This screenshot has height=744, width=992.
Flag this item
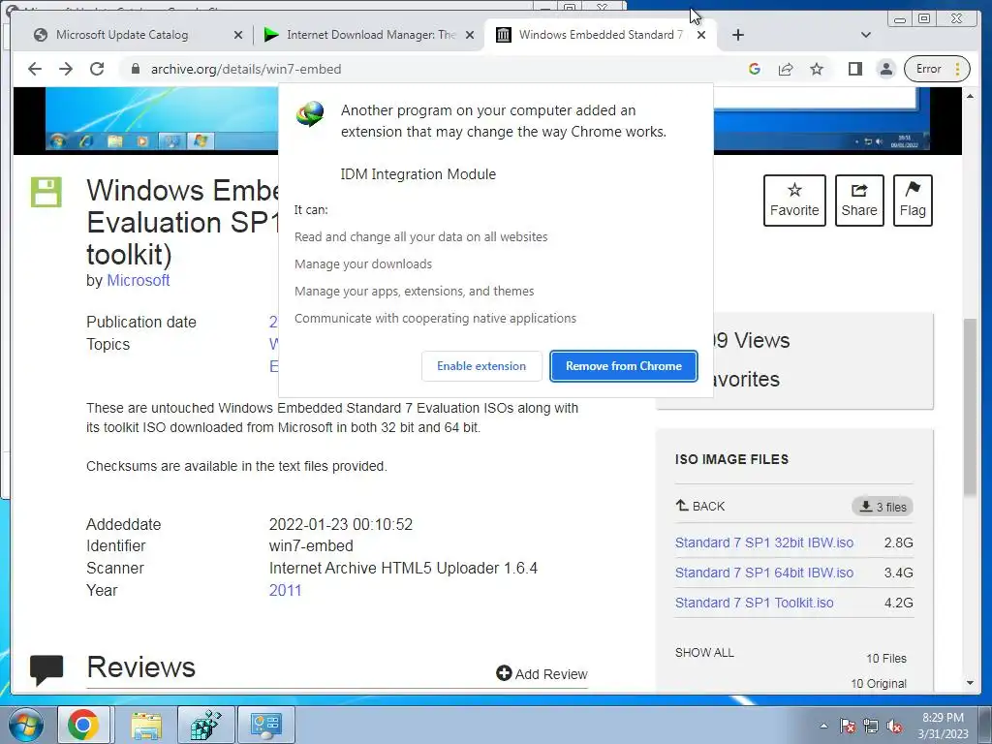[x=913, y=200]
